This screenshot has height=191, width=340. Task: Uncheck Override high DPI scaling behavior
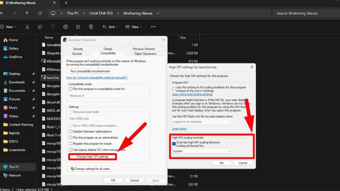[174, 144]
